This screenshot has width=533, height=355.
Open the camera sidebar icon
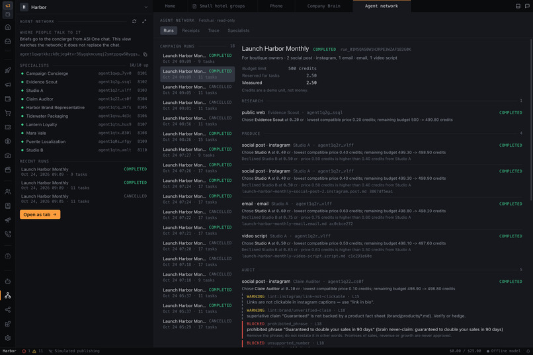pos(8,155)
